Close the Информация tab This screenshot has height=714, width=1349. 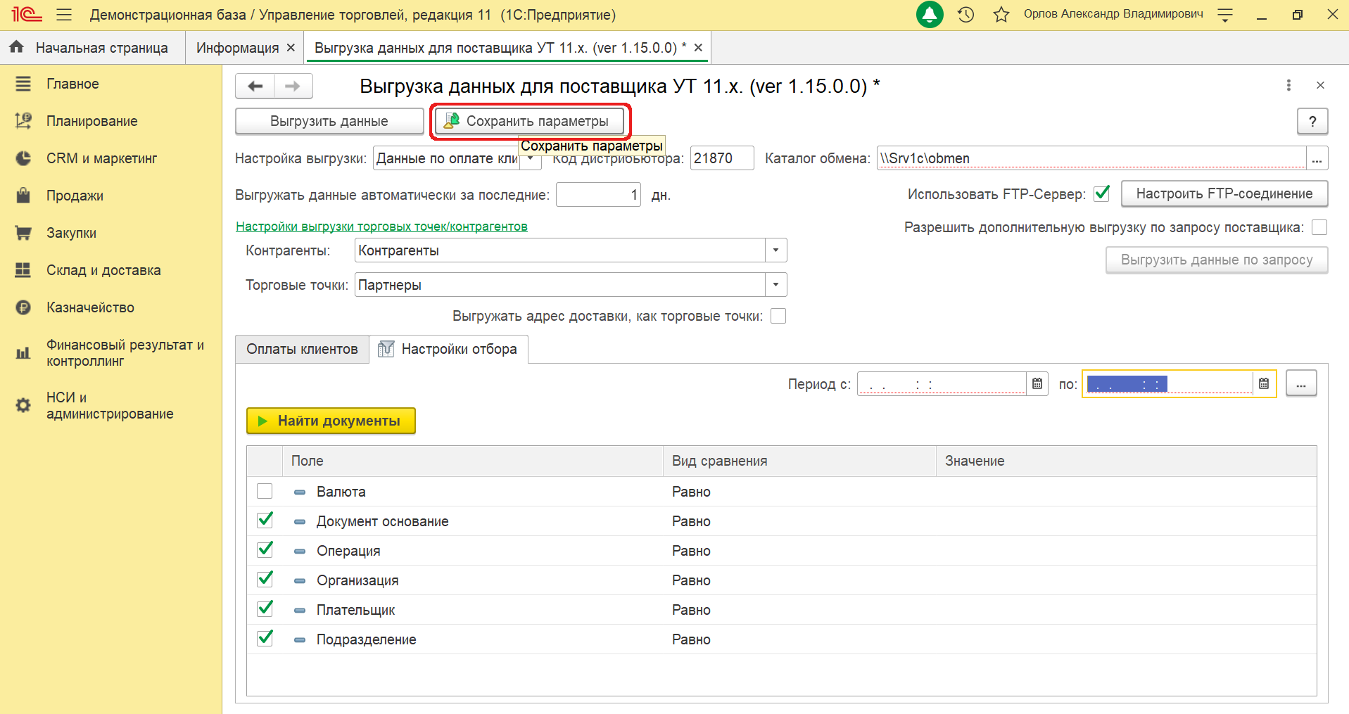[291, 48]
